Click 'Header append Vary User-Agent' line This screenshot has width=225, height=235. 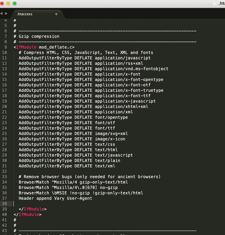55,198
